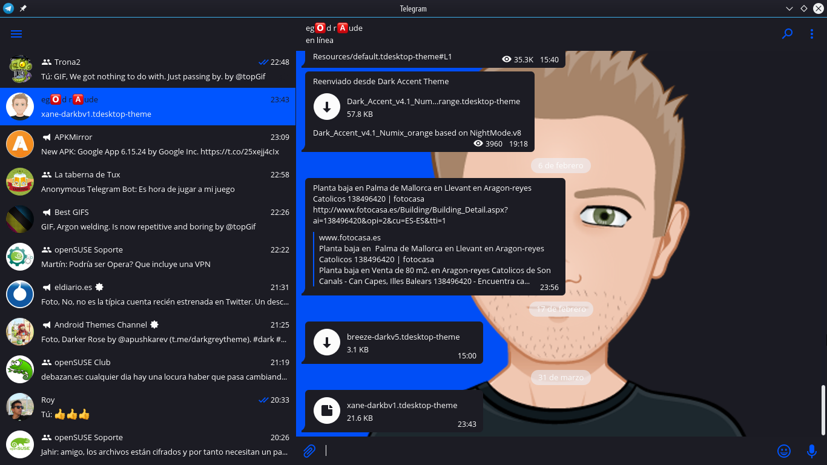Click the Martín message preview about Opera
Image resolution: width=827 pixels, height=465 pixels.
(x=125, y=264)
